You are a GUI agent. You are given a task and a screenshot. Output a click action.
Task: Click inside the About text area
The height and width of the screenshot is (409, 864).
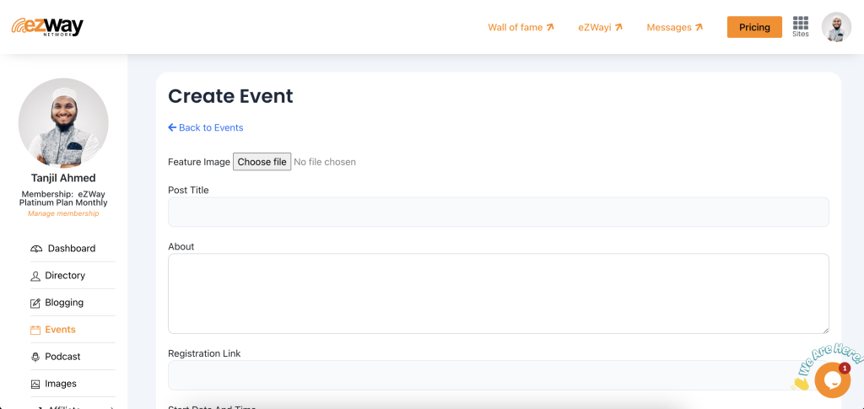(x=498, y=293)
